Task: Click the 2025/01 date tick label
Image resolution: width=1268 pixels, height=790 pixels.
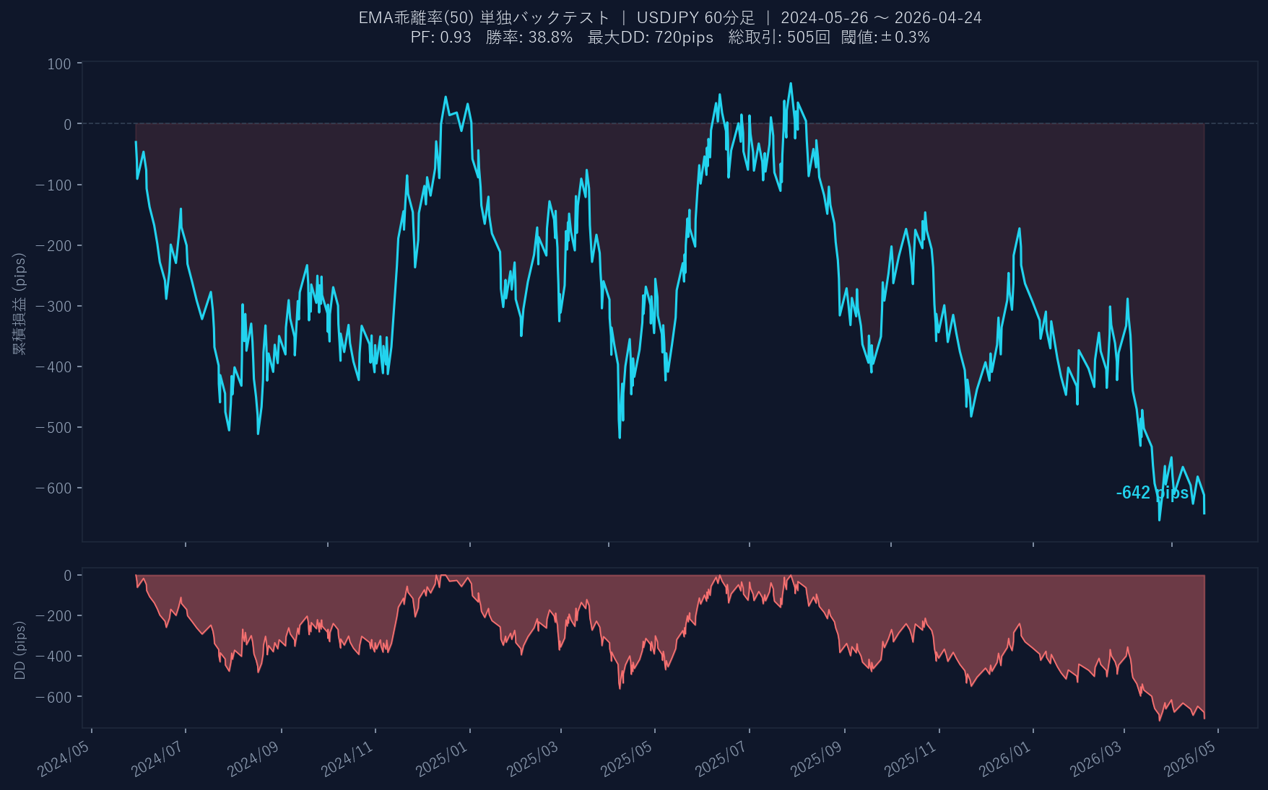Action: pyautogui.click(x=442, y=759)
